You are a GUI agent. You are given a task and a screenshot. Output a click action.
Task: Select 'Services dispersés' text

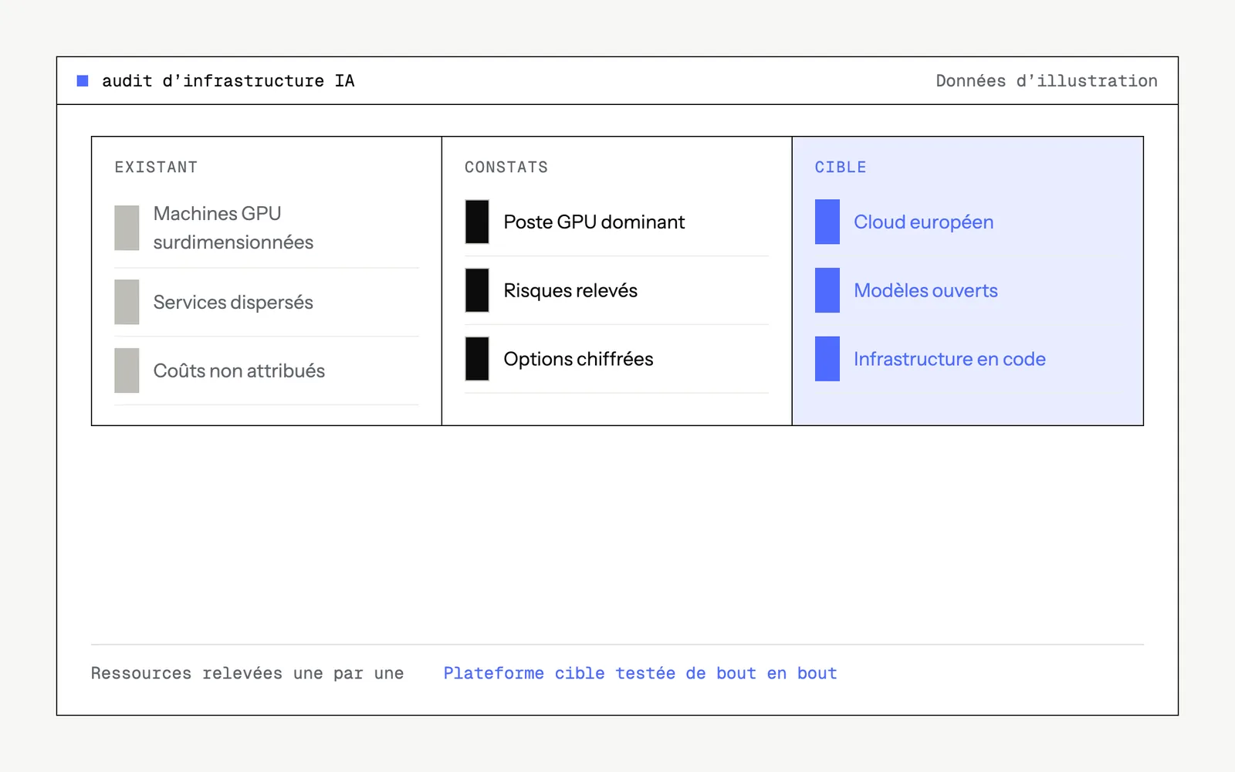point(233,302)
